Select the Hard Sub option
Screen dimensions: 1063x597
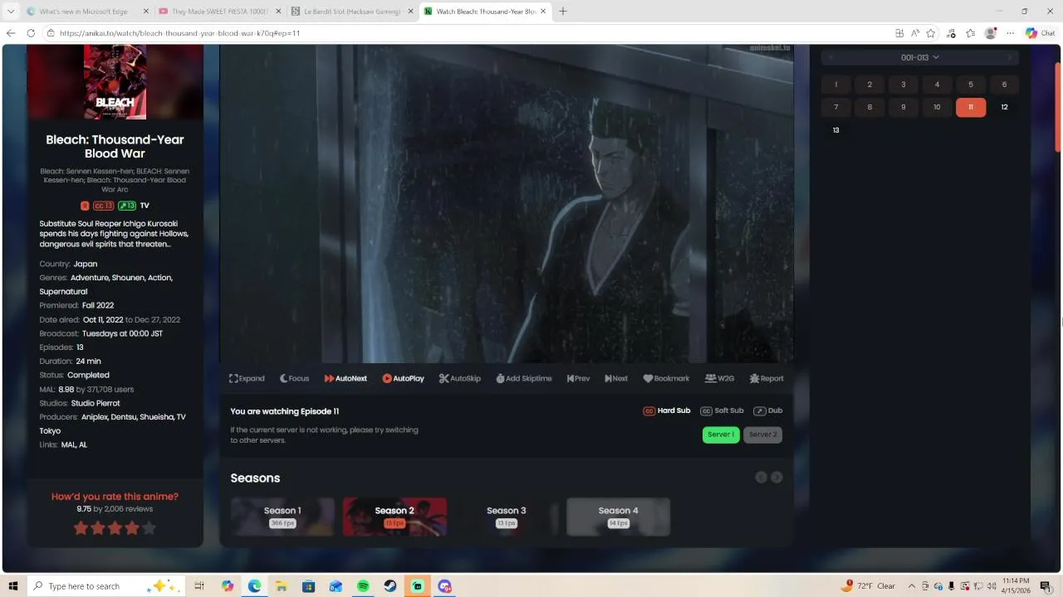[667, 410]
